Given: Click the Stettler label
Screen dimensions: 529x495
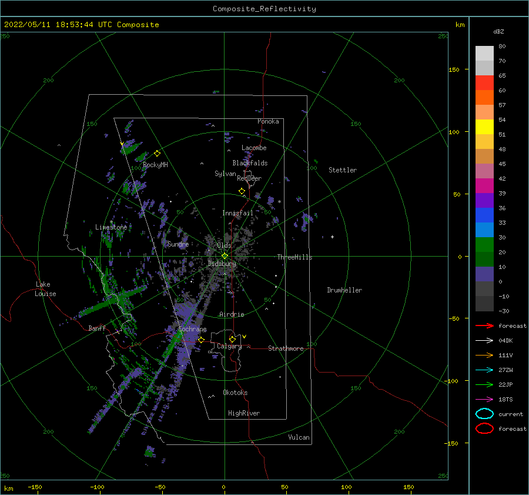Looking at the screenshot, I should [x=343, y=170].
